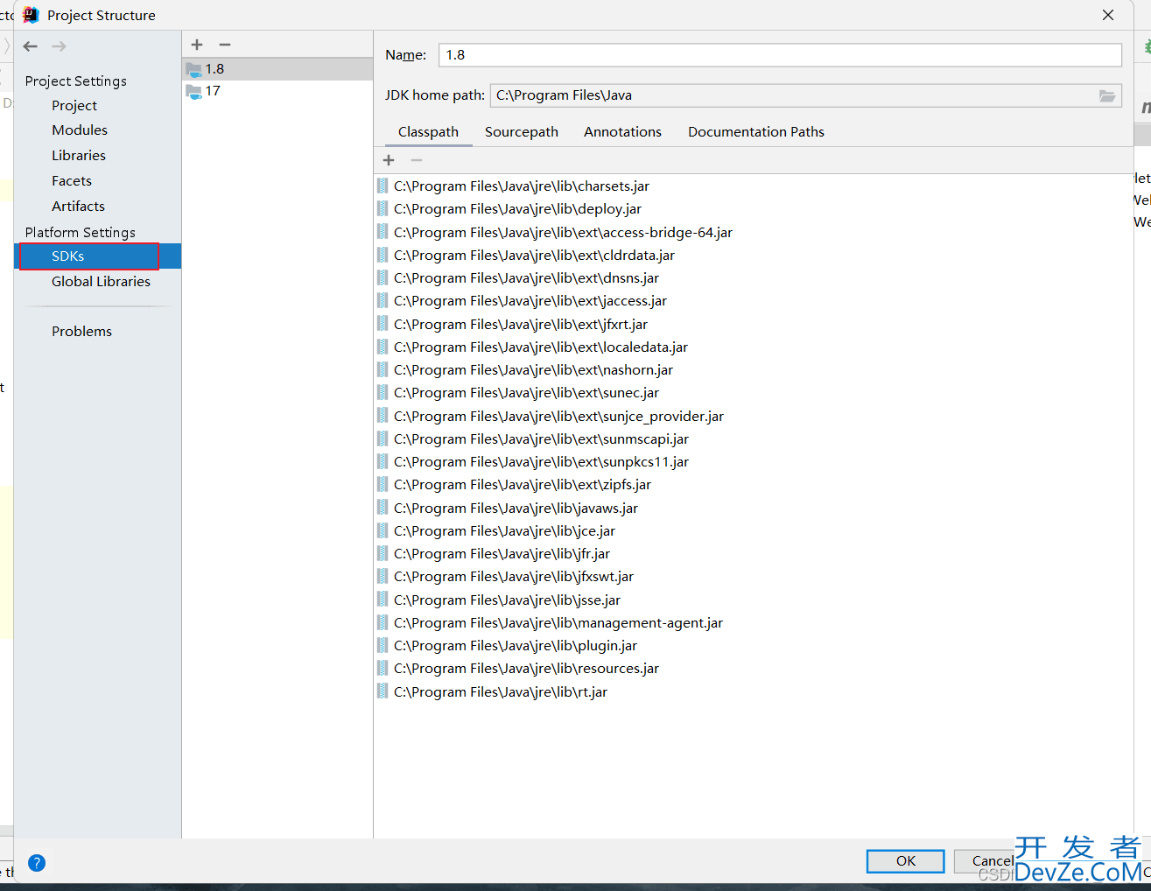Open the Modules settings page
The image size is (1151, 891).
(x=80, y=130)
